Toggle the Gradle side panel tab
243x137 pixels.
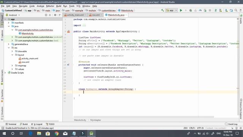[x=241, y=19]
